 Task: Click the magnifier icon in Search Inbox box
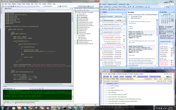(x=122, y=14)
